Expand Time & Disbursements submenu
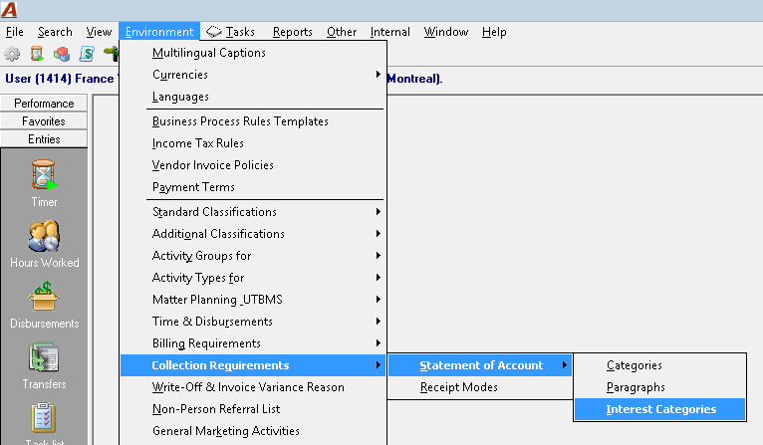Image resolution: width=763 pixels, height=445 pixels. pos(253,321)
